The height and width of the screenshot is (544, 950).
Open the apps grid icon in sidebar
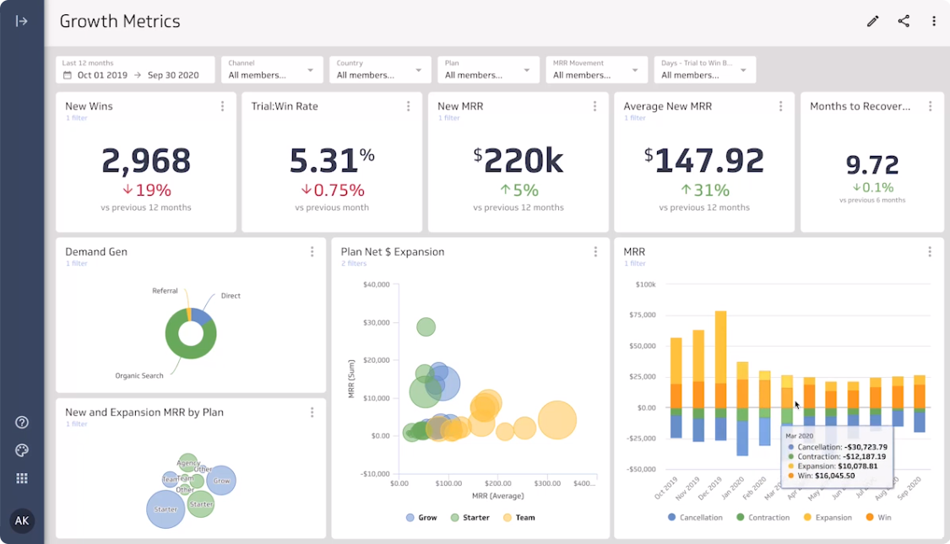pos(21,477)
